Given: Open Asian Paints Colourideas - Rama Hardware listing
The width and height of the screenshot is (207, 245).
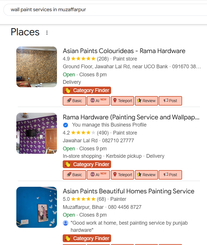Looking at the screenshot, I should pos(124,51).
